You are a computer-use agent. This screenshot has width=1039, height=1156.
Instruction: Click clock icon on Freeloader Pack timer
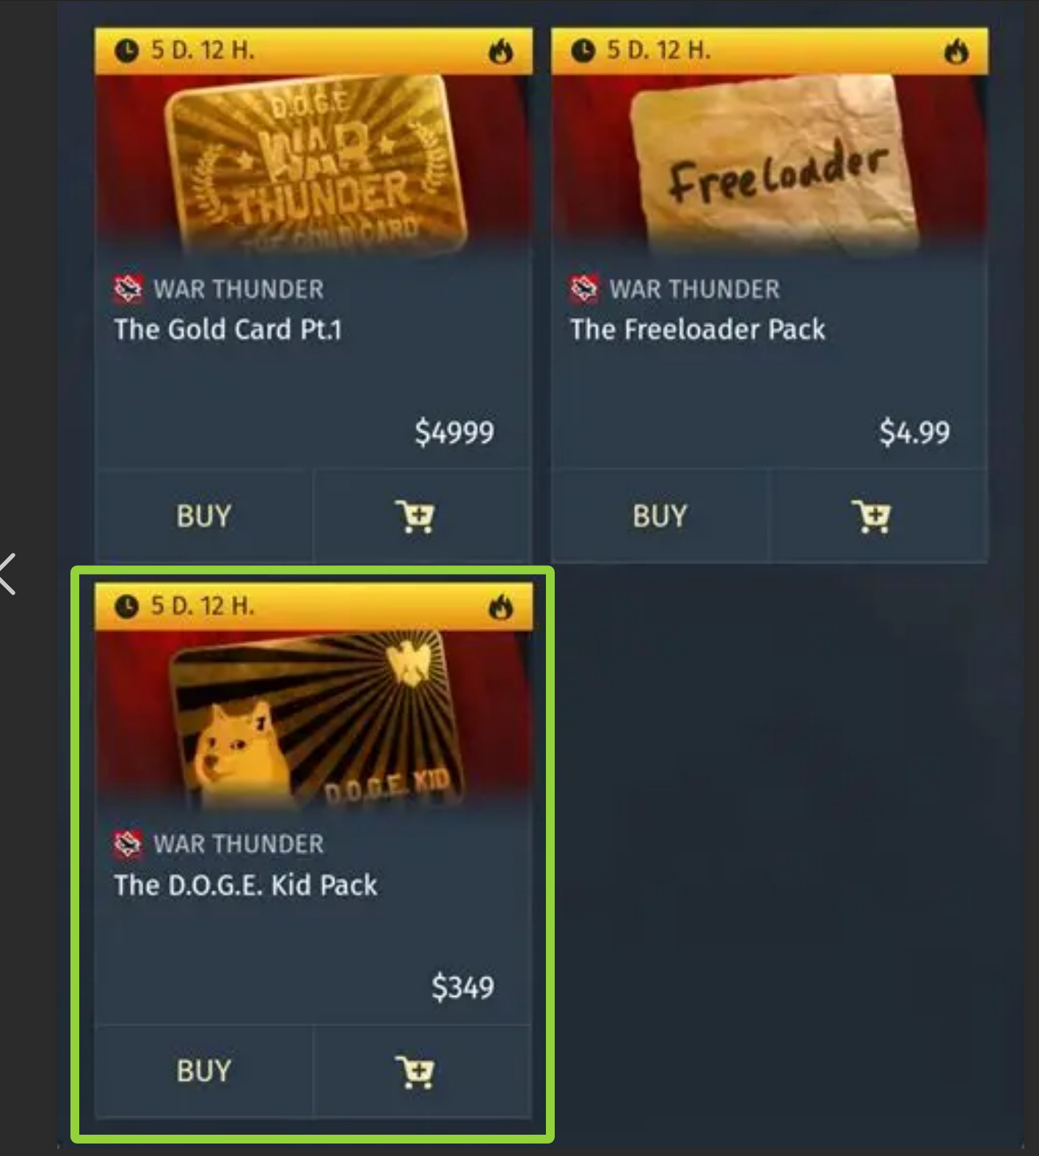(583, 51)
